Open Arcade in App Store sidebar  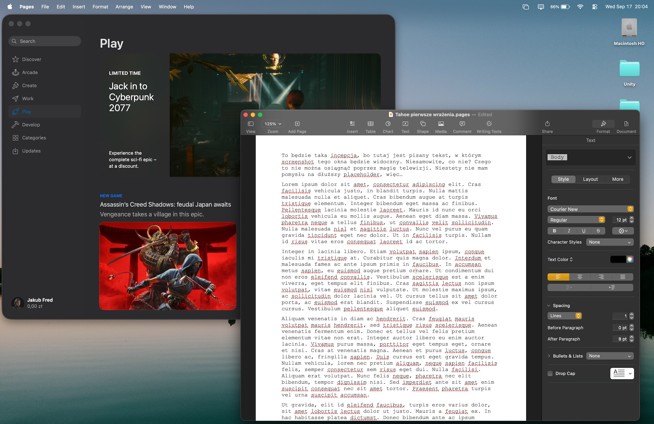coord(30,72)
